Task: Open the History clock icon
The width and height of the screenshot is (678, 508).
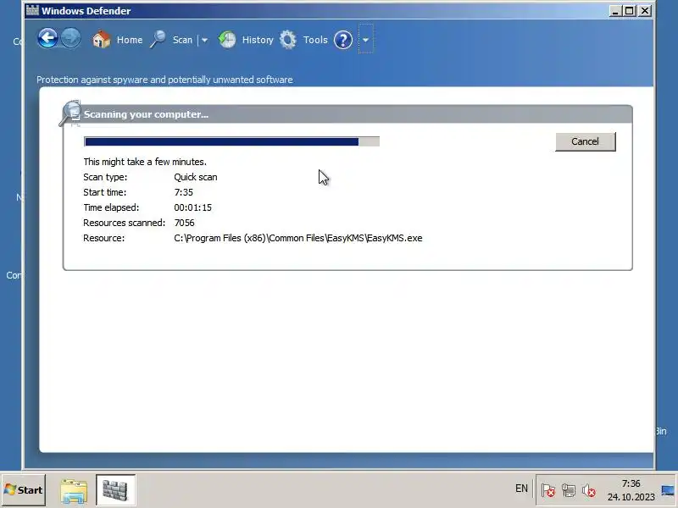Action: 227,40
